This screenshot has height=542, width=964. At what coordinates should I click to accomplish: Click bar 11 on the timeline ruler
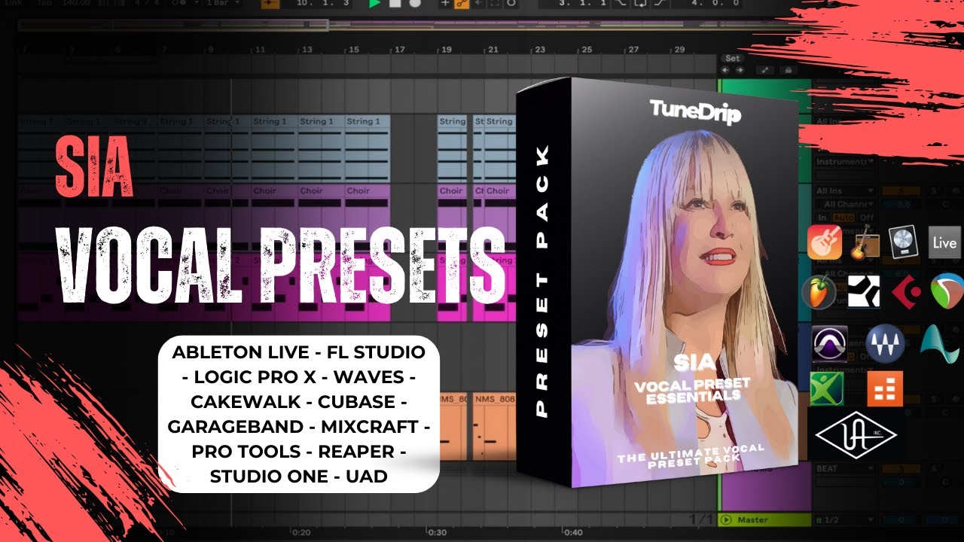260,50
